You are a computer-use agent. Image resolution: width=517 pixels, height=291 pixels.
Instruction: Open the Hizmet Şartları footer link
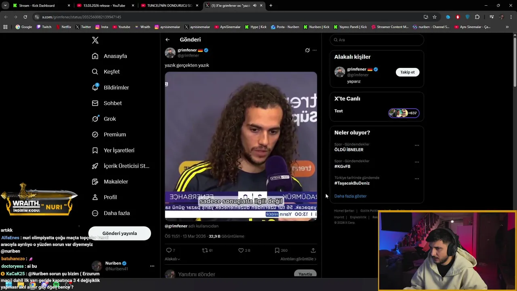pyautogui.click(x=344, y=211)
